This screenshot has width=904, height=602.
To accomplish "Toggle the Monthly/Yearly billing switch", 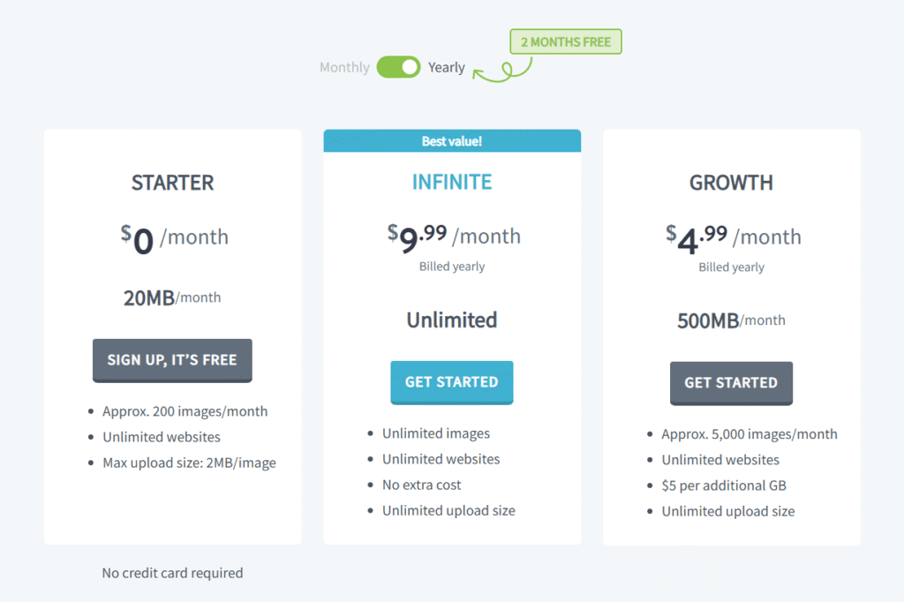I will (398, 67).
